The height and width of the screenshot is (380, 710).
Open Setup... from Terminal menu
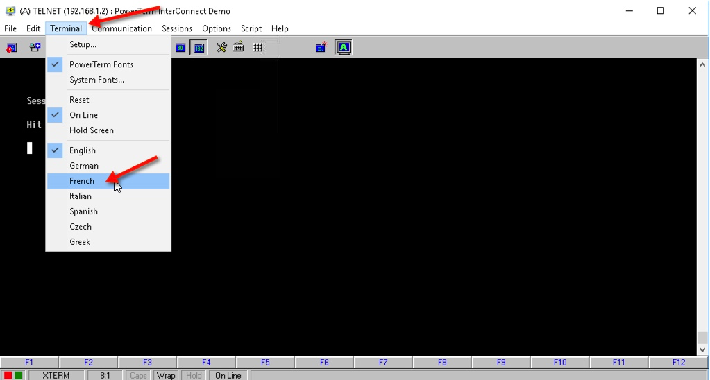108,44
